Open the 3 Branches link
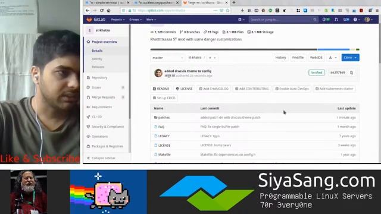 pyautogui.click(x=190, y=32)
